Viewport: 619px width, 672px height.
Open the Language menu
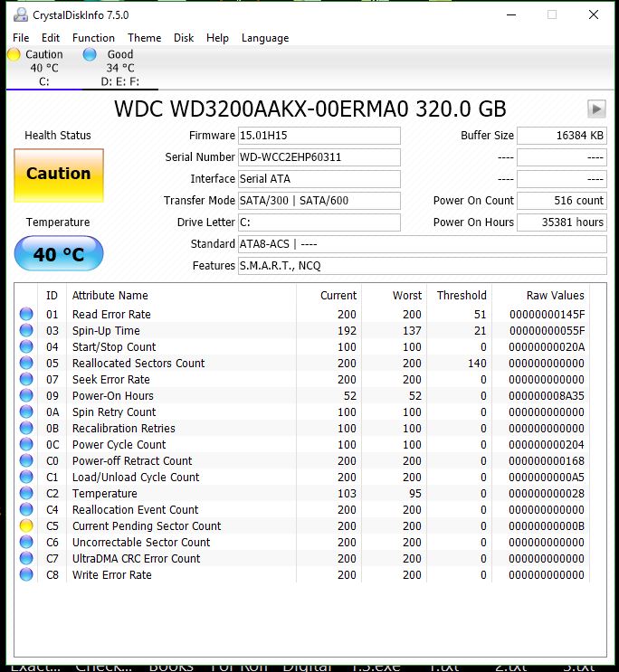265,38
